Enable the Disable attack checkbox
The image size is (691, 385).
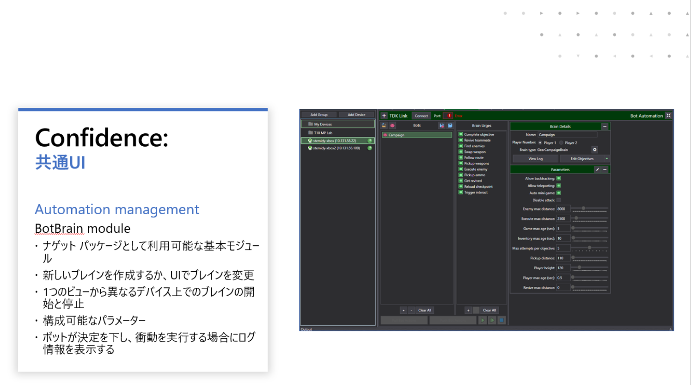click(x=558, y=200)
